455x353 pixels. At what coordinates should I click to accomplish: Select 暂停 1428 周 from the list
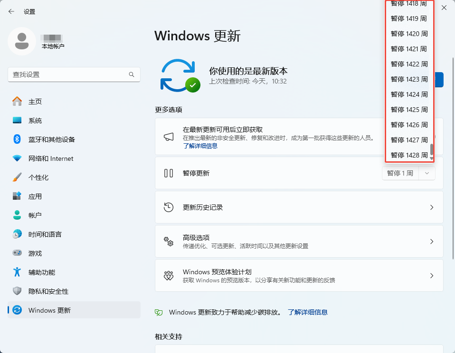tap(409, 155)
